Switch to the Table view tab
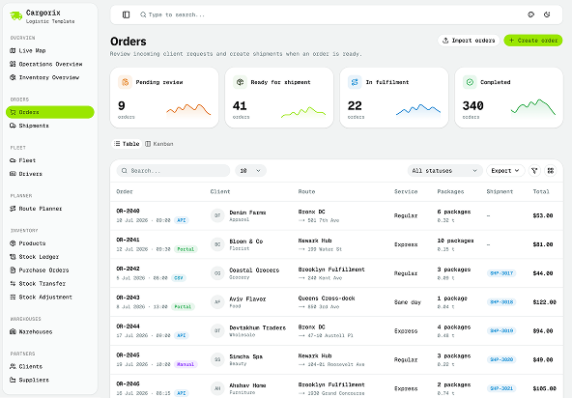The width and height of the screenshot is (572, 398). coord(127,144)
